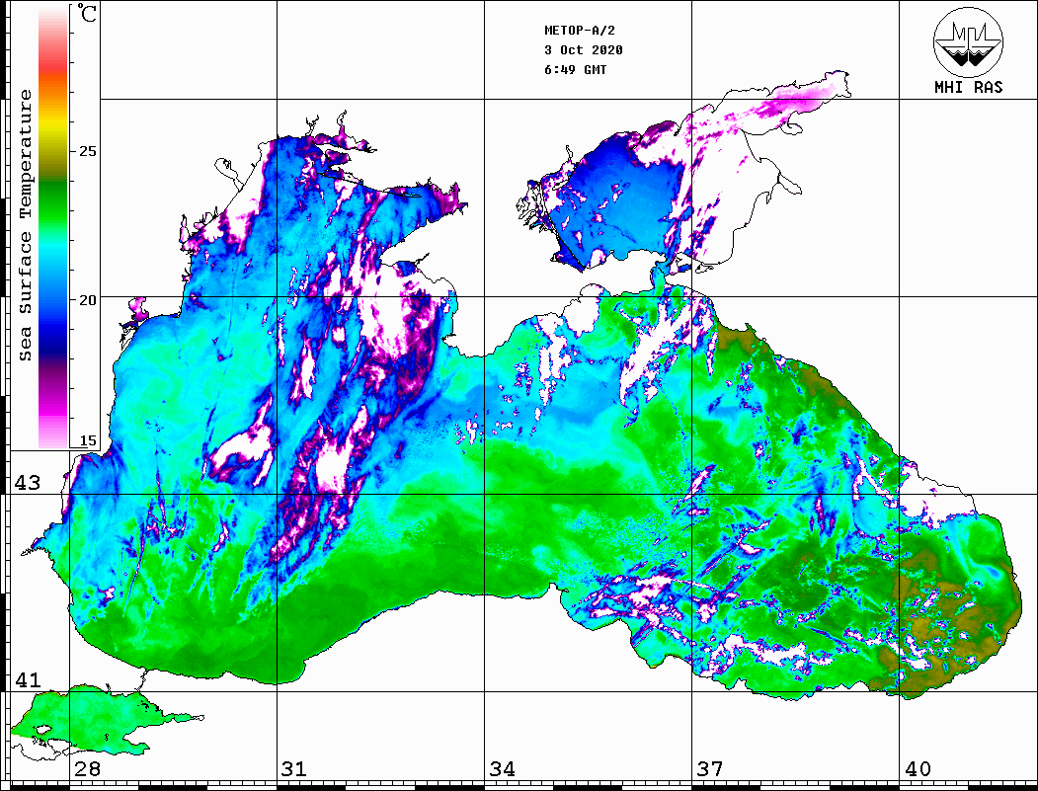Click the longitude label 37
This screenshot has height=791, width=1038.
710,769
